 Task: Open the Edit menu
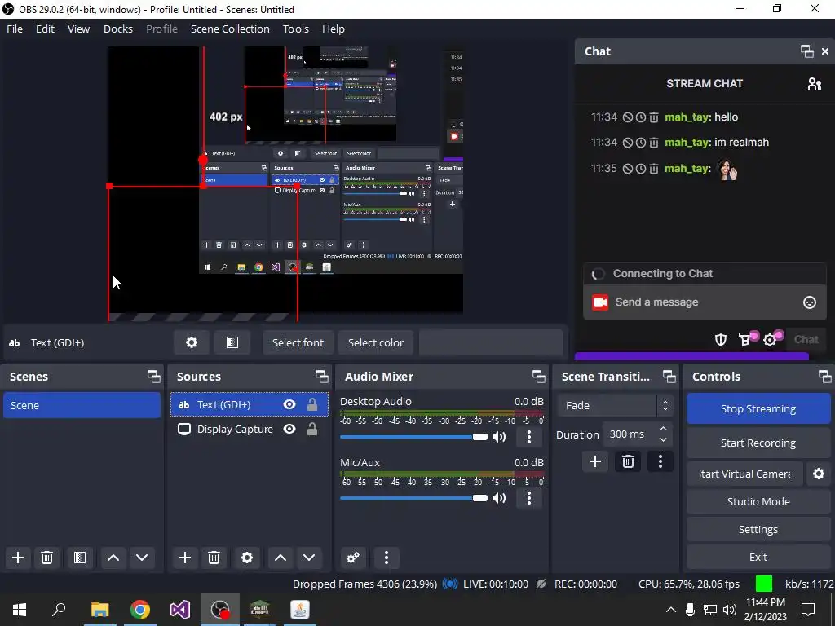point(46,29)
